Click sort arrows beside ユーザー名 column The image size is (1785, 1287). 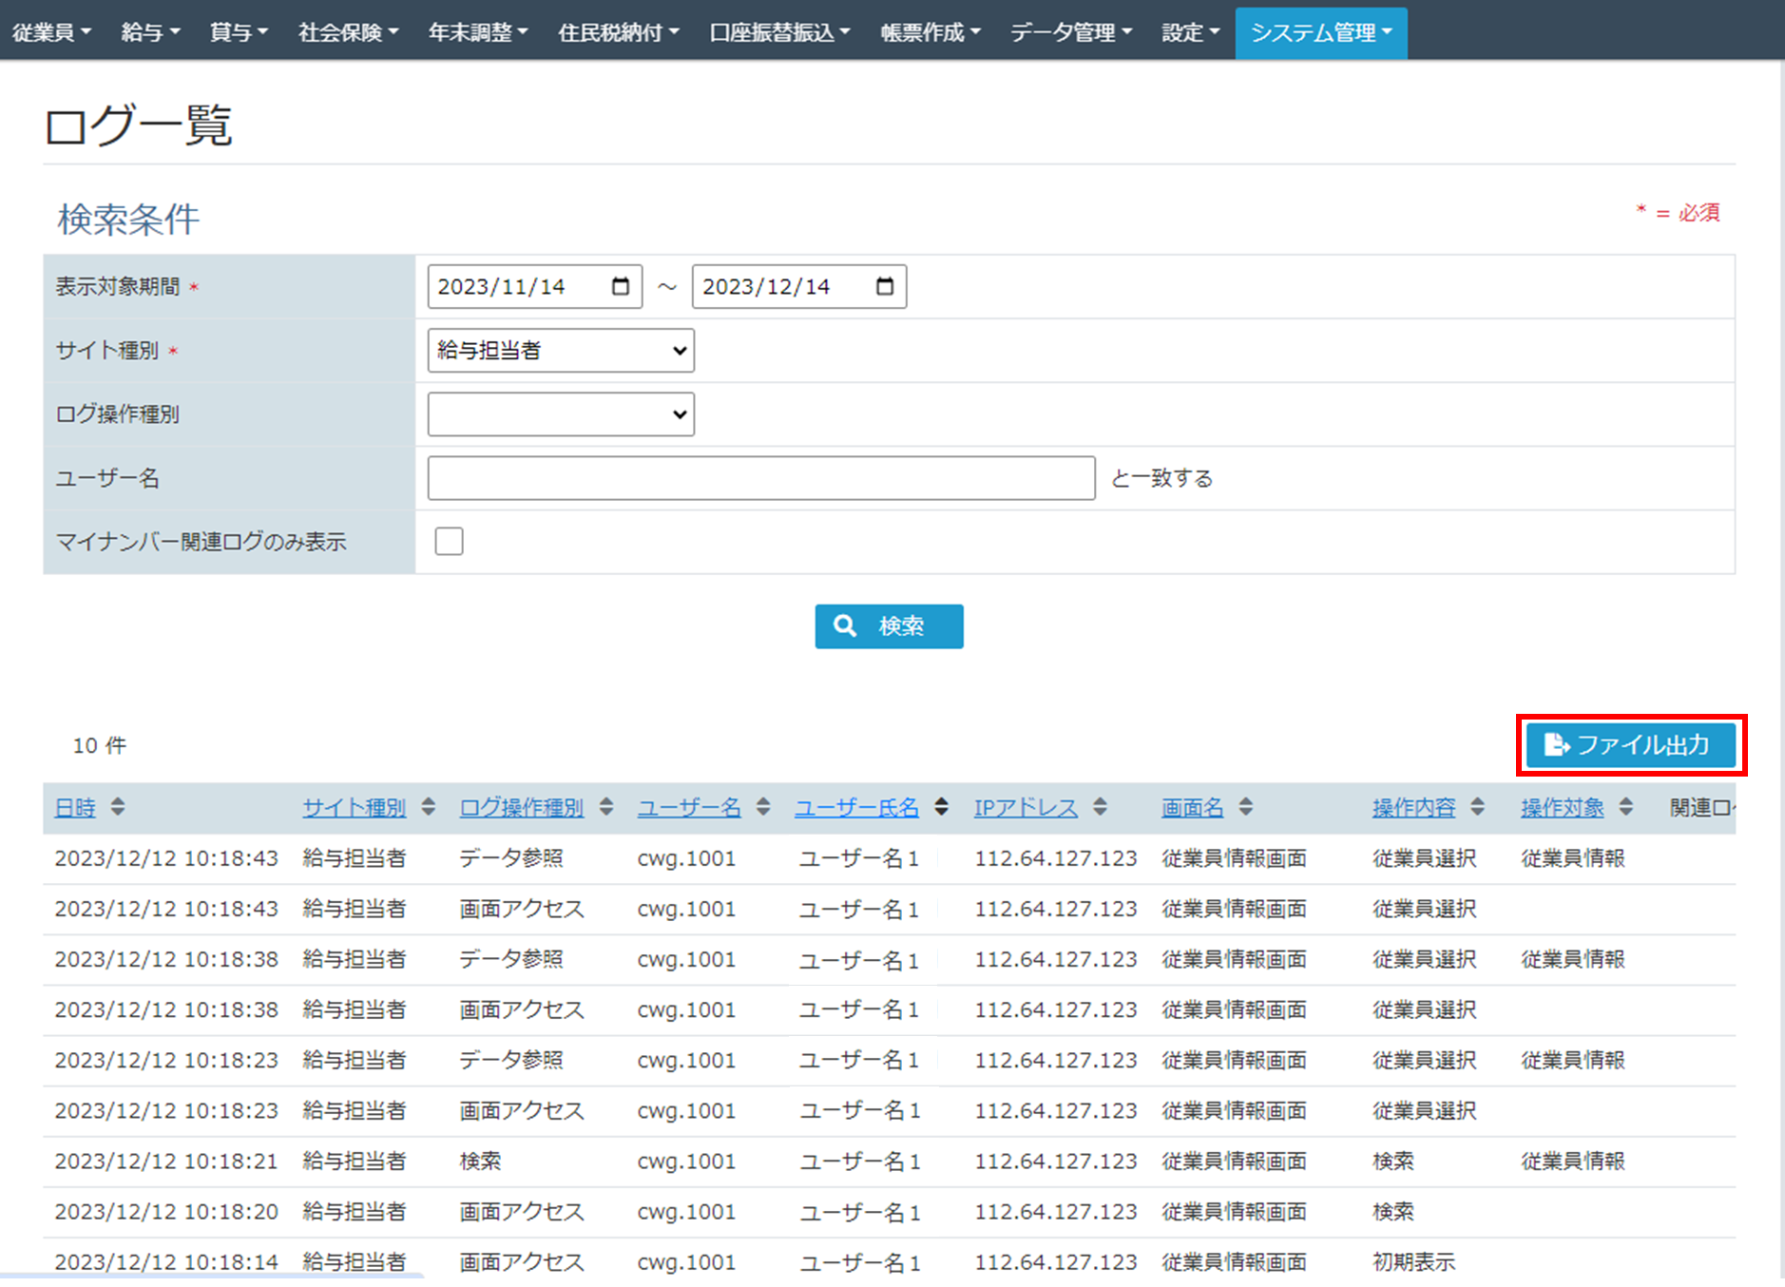[x=763, y=807]
